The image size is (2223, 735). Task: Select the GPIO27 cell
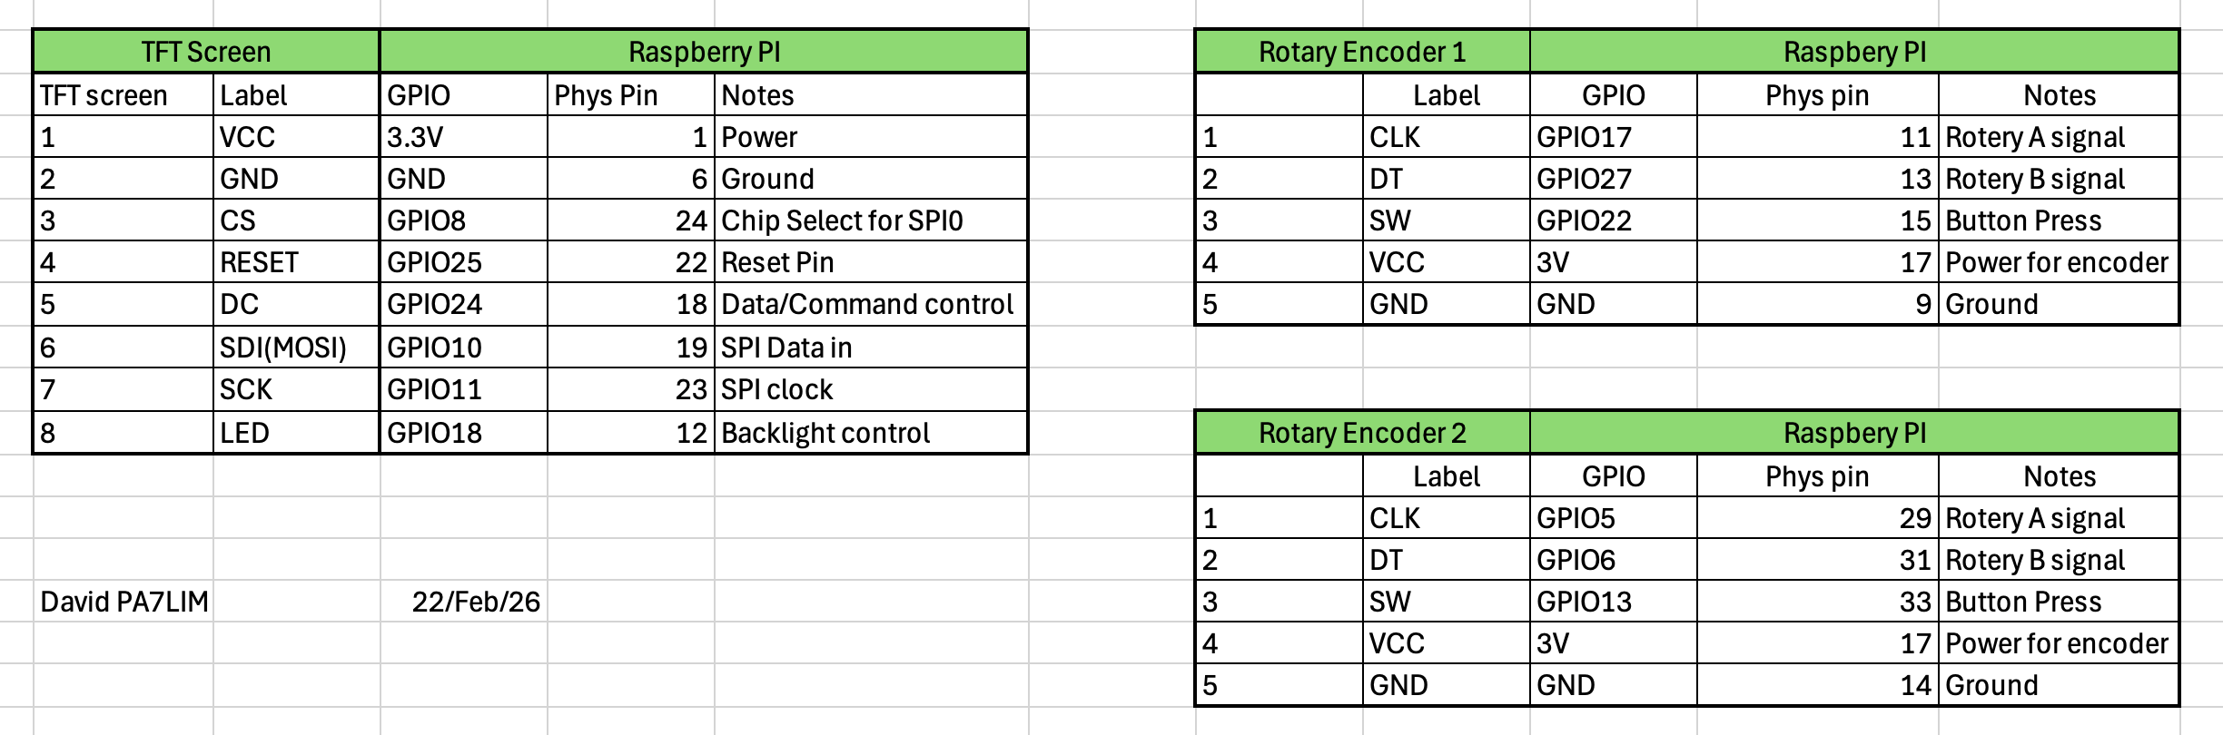pyautogui.click(x=1612, y=179)
